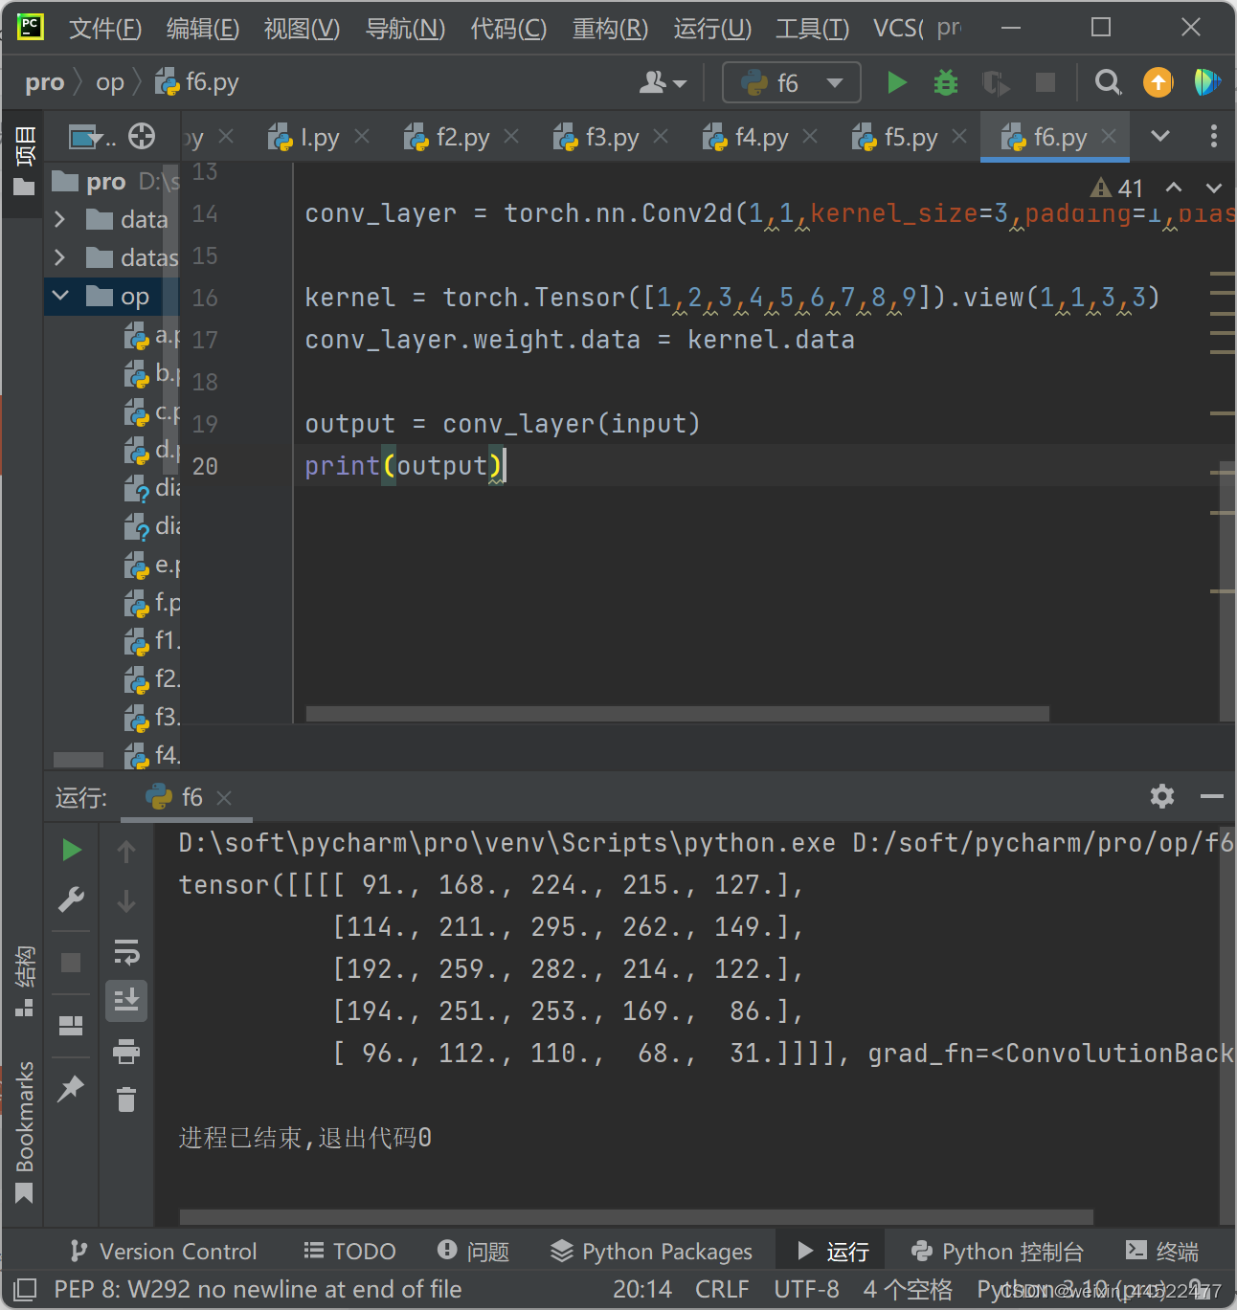This screenshot has height=1310, width=1237.
Task: Collapse the op folder
Action: pos(60,296)
